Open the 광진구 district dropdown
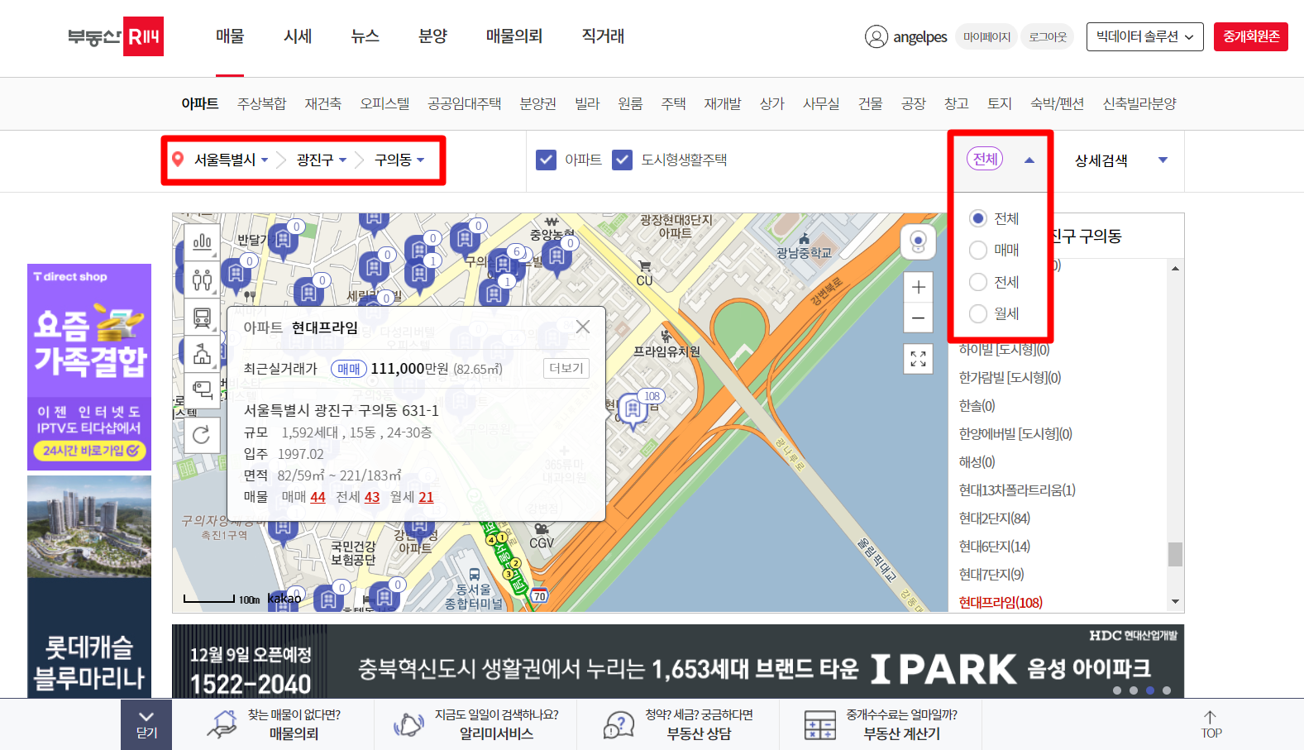 pyautogui.click(x=322, y=160)
